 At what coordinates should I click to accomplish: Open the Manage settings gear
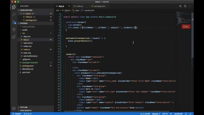point(14,108)
